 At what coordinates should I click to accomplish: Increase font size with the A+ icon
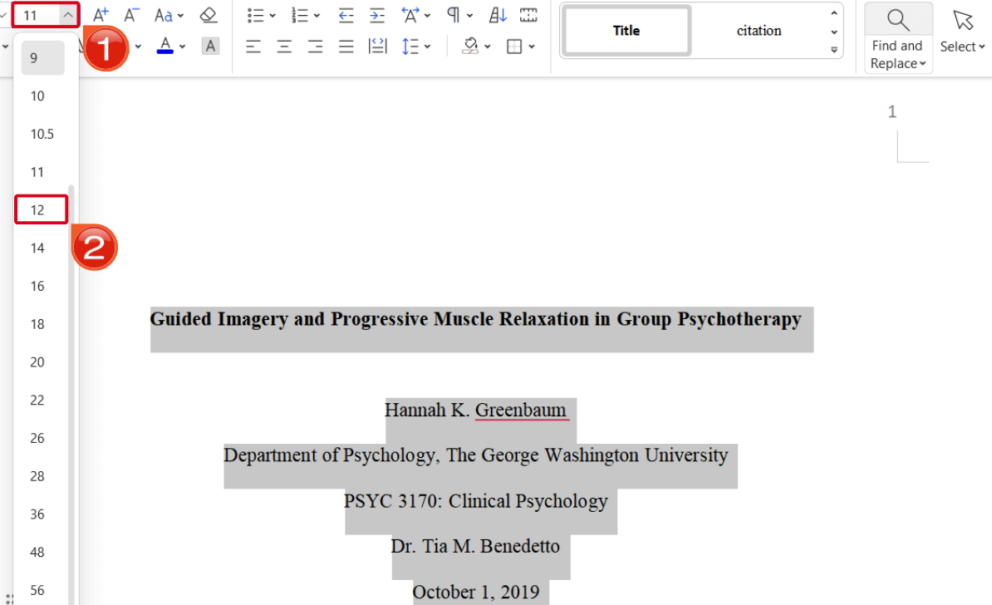(100, 14)
